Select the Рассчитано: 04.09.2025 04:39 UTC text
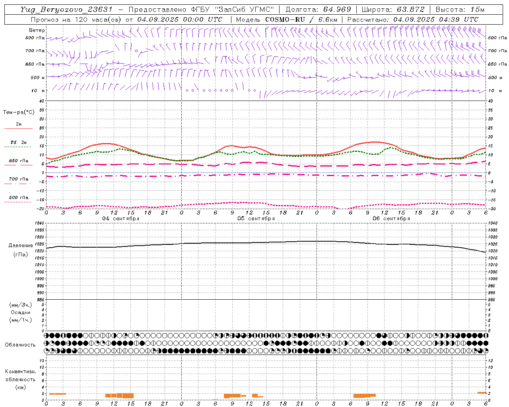Viewport: 509px width, 407px height. point(413,19)
